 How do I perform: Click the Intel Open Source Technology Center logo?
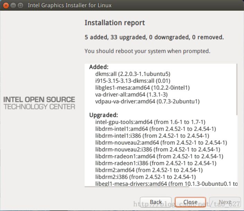pos(39,103)
